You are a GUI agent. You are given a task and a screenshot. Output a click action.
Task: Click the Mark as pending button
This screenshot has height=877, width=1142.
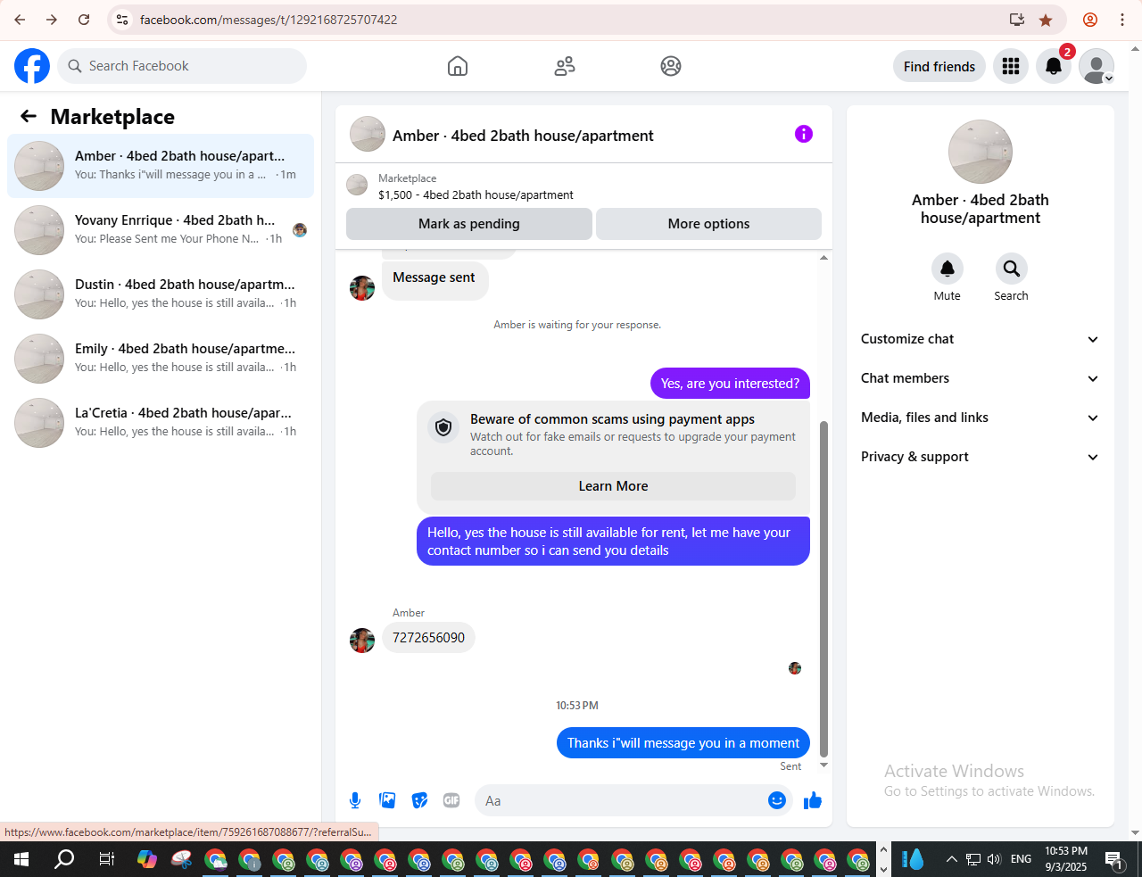point(469,224)
